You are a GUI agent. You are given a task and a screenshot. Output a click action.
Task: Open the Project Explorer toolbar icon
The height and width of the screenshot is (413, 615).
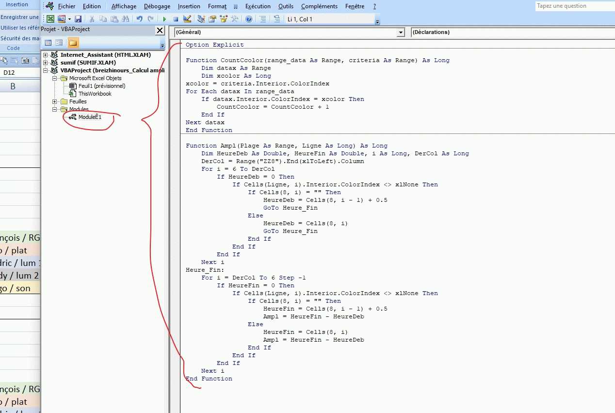point(201,19)
